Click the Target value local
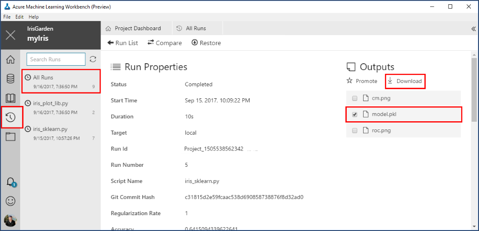 (191, 133)
